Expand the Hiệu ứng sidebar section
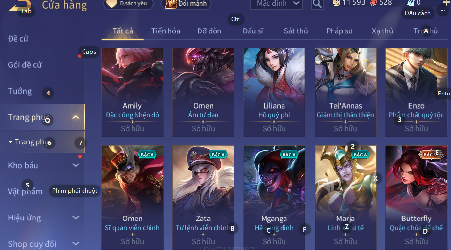451x250 pixels. pyautogui.click(x=76, y=217)
